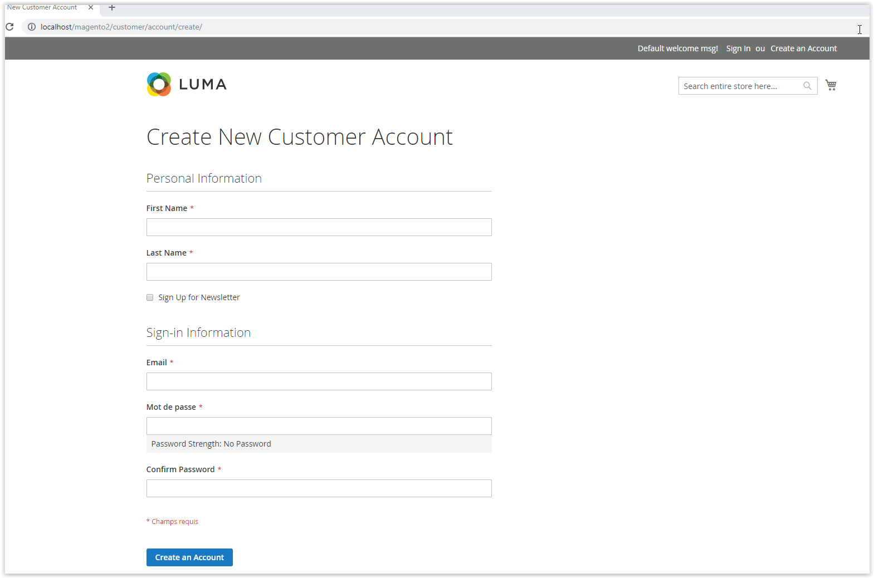The width and height of the screenshot is (874, 578).
Task: Focus the First Name input field
Action: [x=319, y=227]
